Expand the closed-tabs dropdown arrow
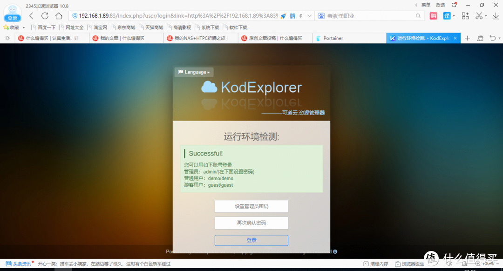503x271 pixels. tap(499, 39)
